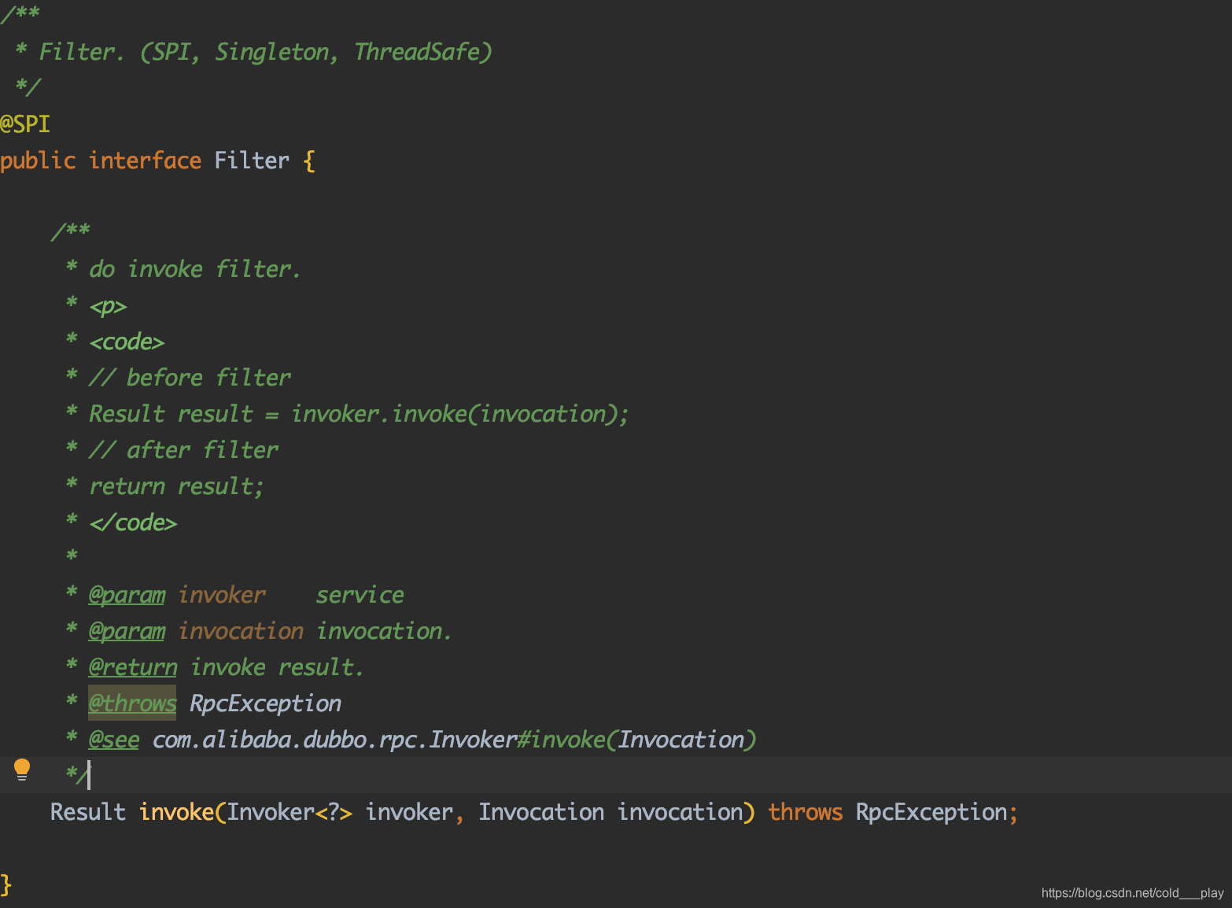Viewport: 1232px width, 908px height.
Task: Click 'RpcException' in the method signature
Action: [931, 812]
